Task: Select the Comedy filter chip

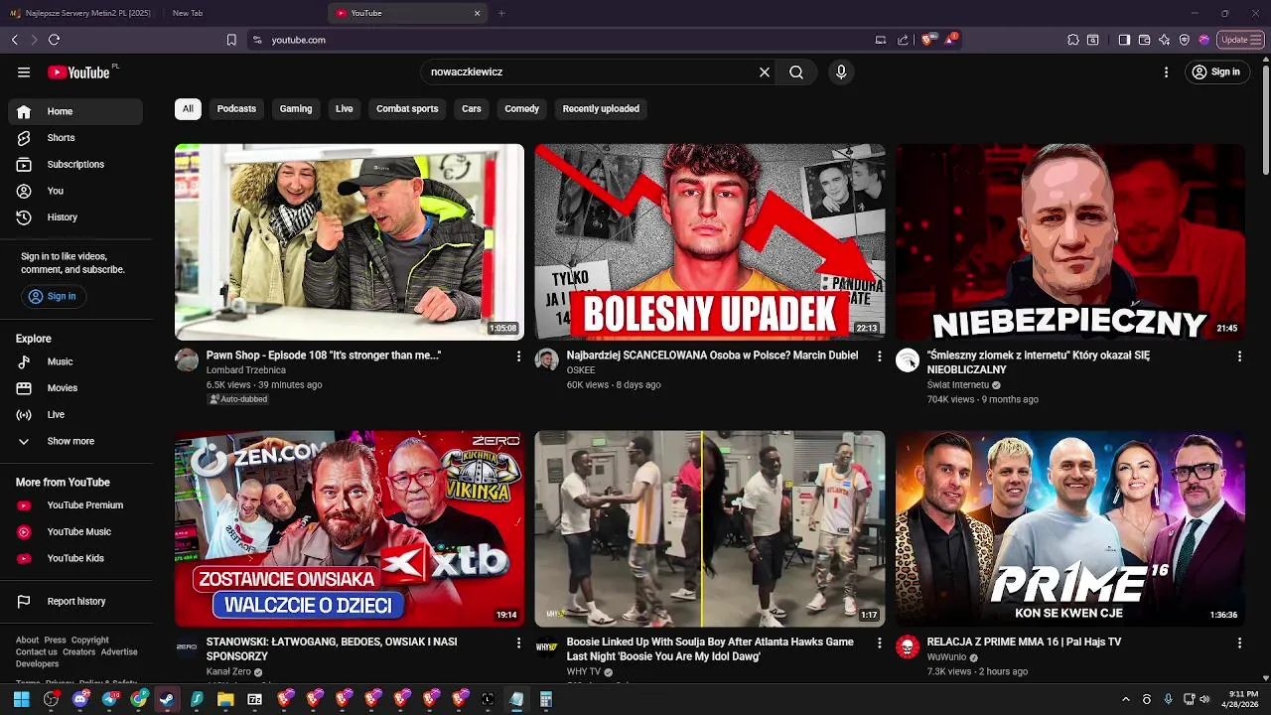Action: (521, 109)
